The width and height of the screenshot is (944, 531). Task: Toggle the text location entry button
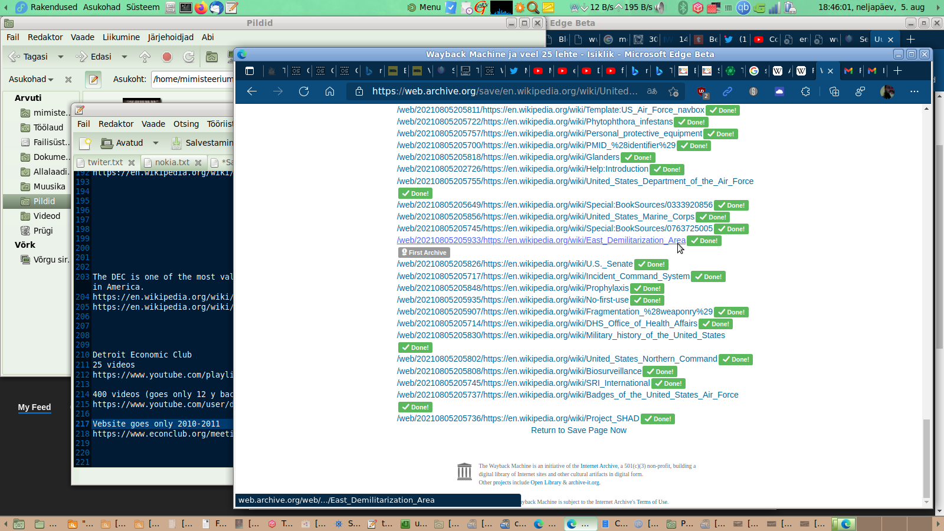[93, 79]
